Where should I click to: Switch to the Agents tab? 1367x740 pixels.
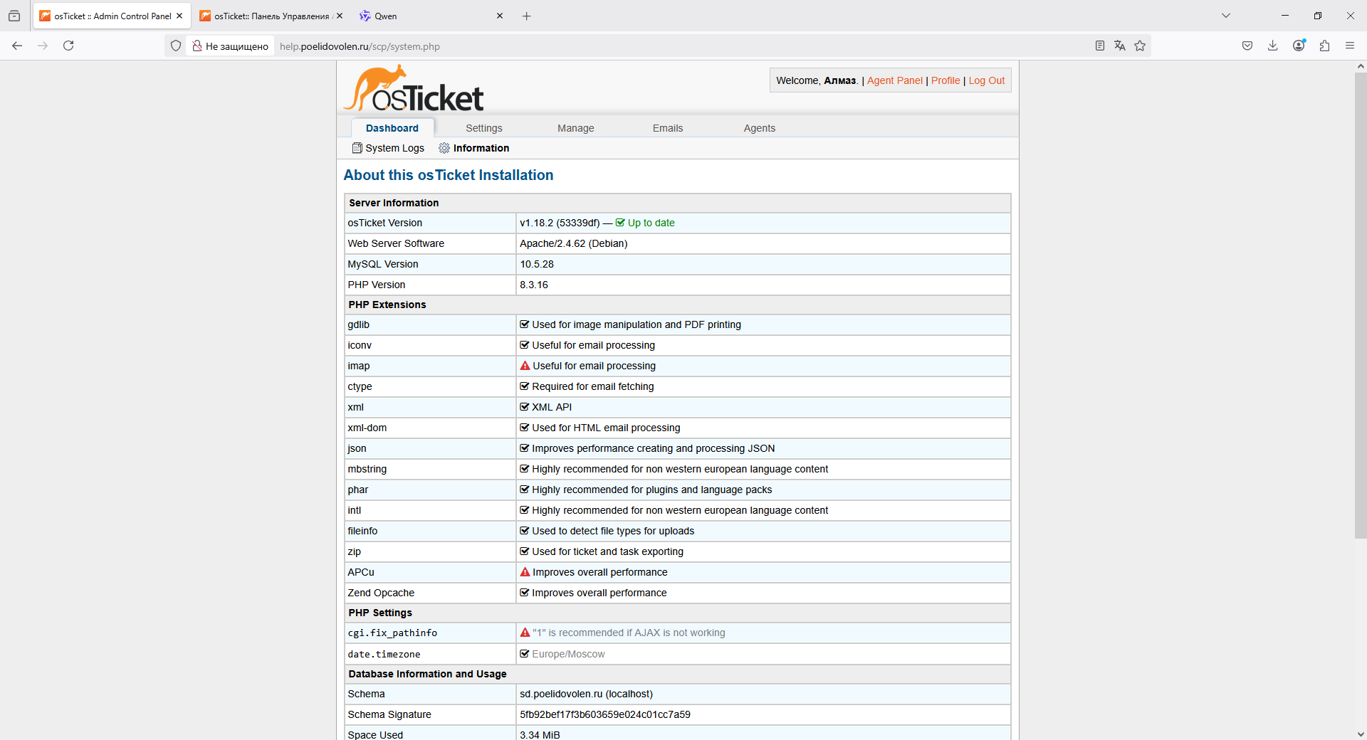759,128
